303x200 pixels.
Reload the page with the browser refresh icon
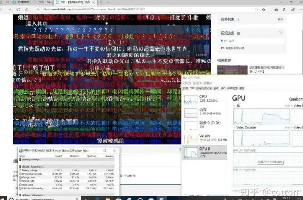coord(19,10)
